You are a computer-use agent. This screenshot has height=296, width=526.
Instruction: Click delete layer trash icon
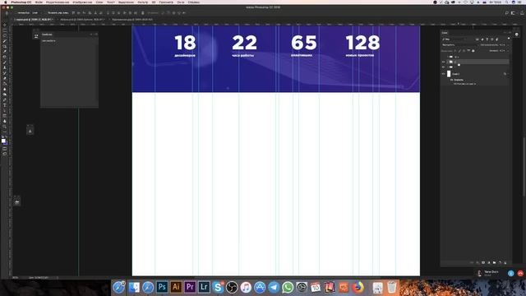tap(505, 262)
